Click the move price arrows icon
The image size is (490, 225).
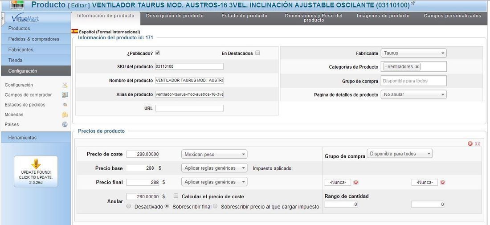(x=478, y=143)
